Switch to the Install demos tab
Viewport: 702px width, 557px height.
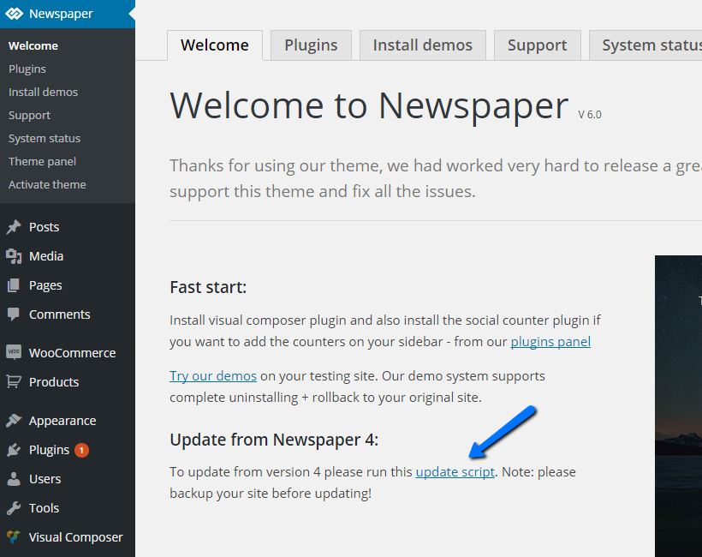tap(423, 45)
